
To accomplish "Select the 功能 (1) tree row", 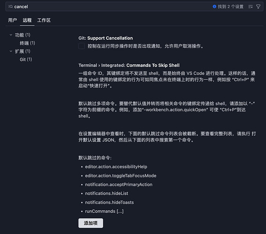I will [23, 35].
